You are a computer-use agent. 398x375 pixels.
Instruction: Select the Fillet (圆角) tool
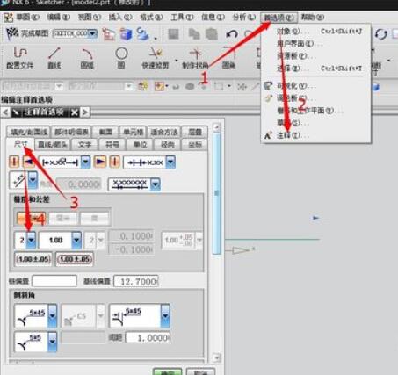(x=228, y=58)
